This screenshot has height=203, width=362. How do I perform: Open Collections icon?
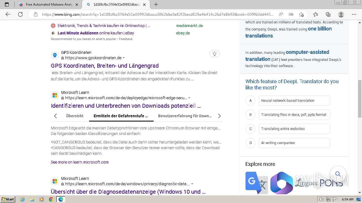(328, 14)
